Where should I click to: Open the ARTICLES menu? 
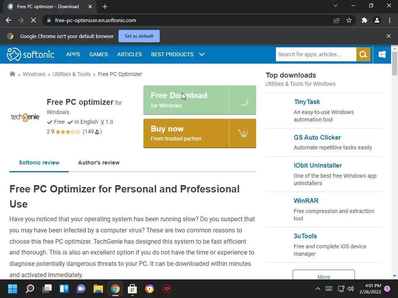pos(129,54)
